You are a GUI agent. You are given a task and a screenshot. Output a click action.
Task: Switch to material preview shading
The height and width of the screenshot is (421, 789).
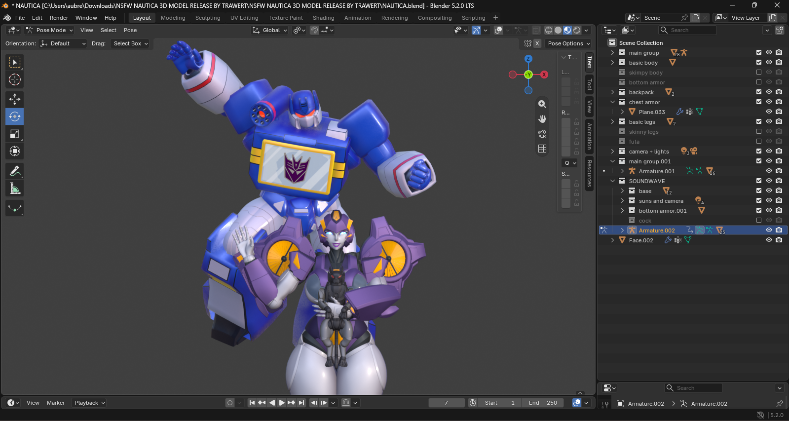point(567,30)
